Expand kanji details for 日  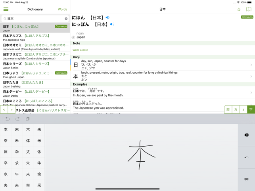point(163,65)
